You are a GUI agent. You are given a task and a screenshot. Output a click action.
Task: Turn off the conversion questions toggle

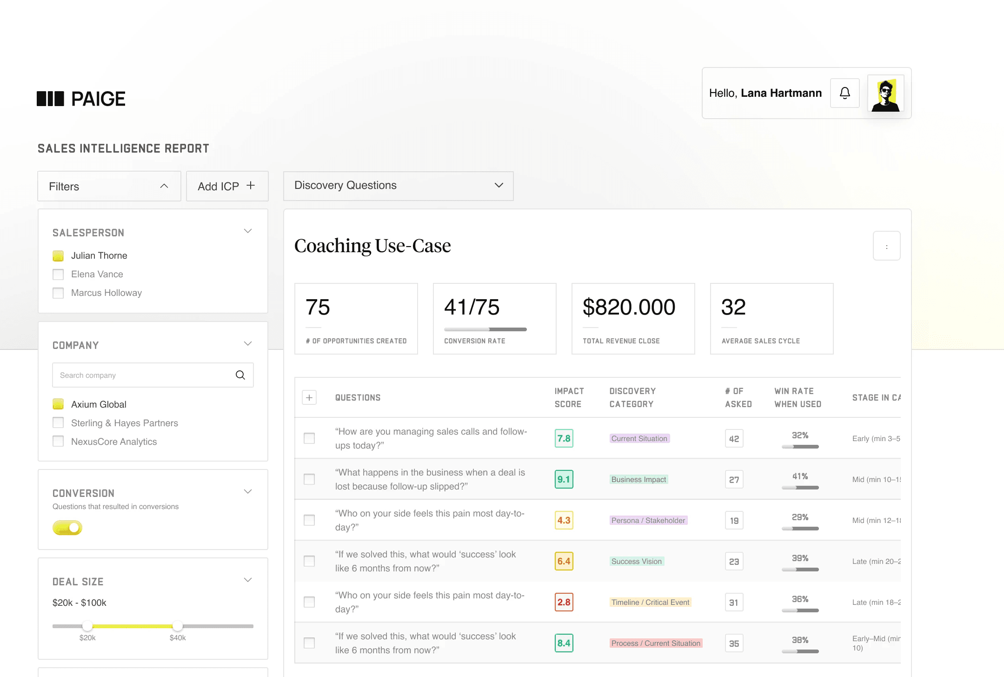coord(67,528)
